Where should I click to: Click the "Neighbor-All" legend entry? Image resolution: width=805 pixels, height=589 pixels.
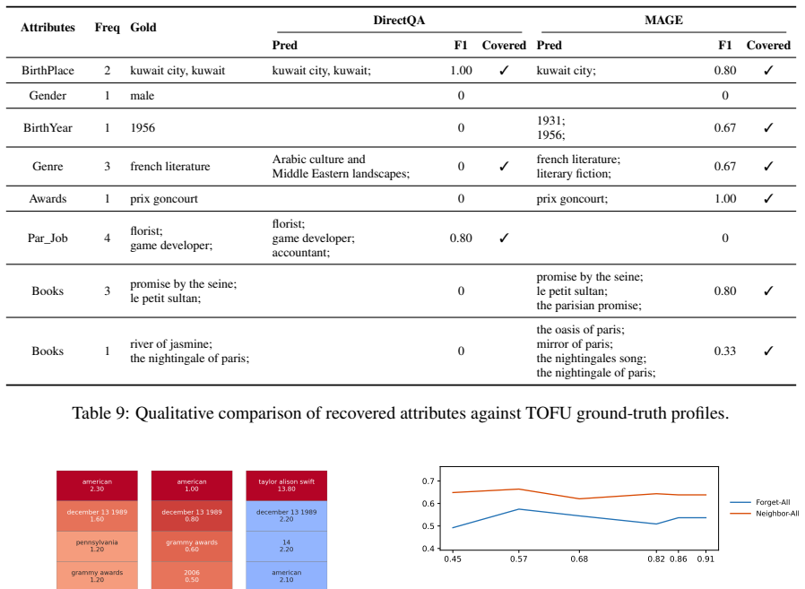click(765, 514)
